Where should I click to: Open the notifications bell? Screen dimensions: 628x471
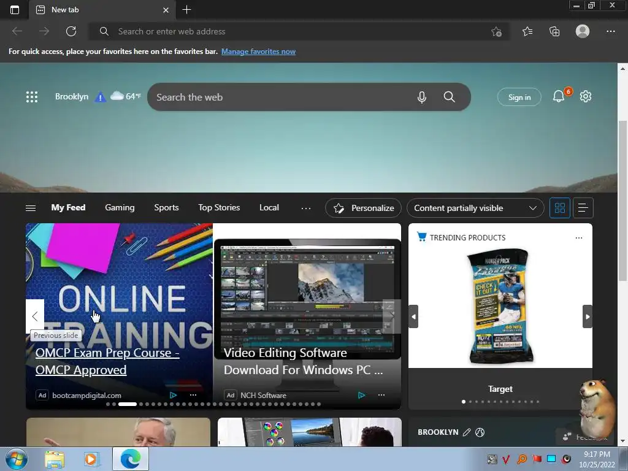point(559,96)
